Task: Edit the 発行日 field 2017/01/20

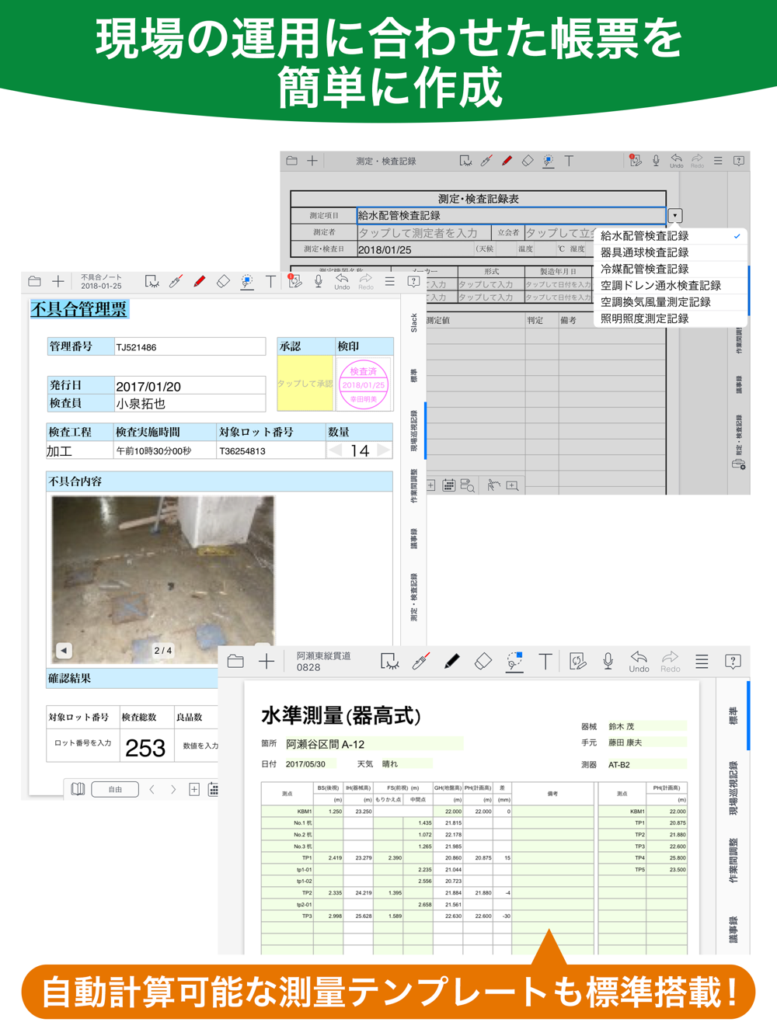Action: point(190,386)
